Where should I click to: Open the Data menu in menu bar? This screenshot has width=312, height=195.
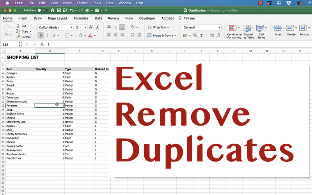(x=110, y=3)
